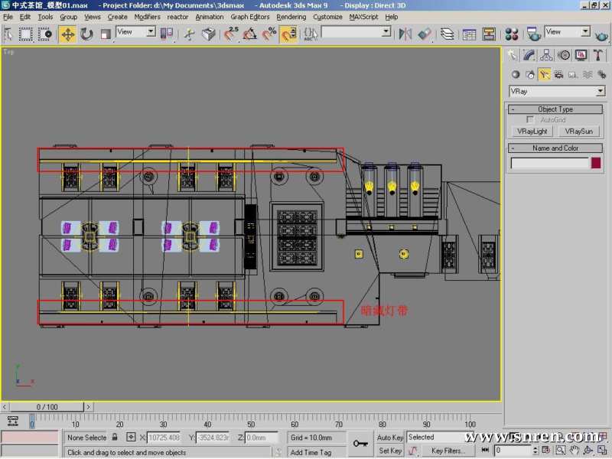
Task: Switch to the Utilities command panel tab
Action: point(597,55)
